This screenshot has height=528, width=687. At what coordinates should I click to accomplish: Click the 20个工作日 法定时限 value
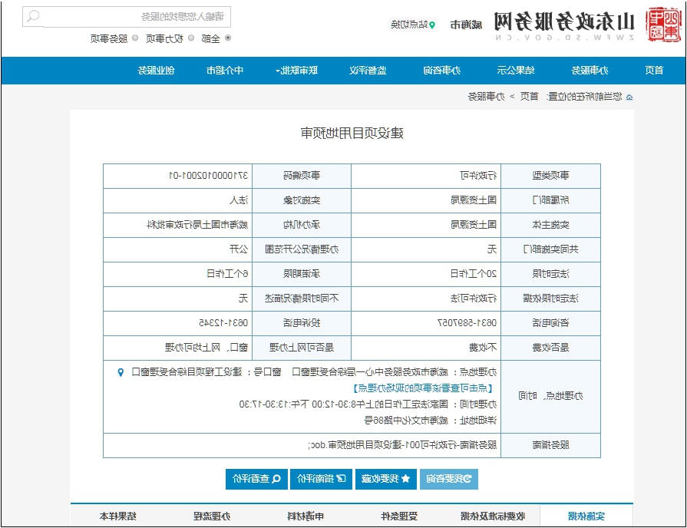tap(474, 274)
